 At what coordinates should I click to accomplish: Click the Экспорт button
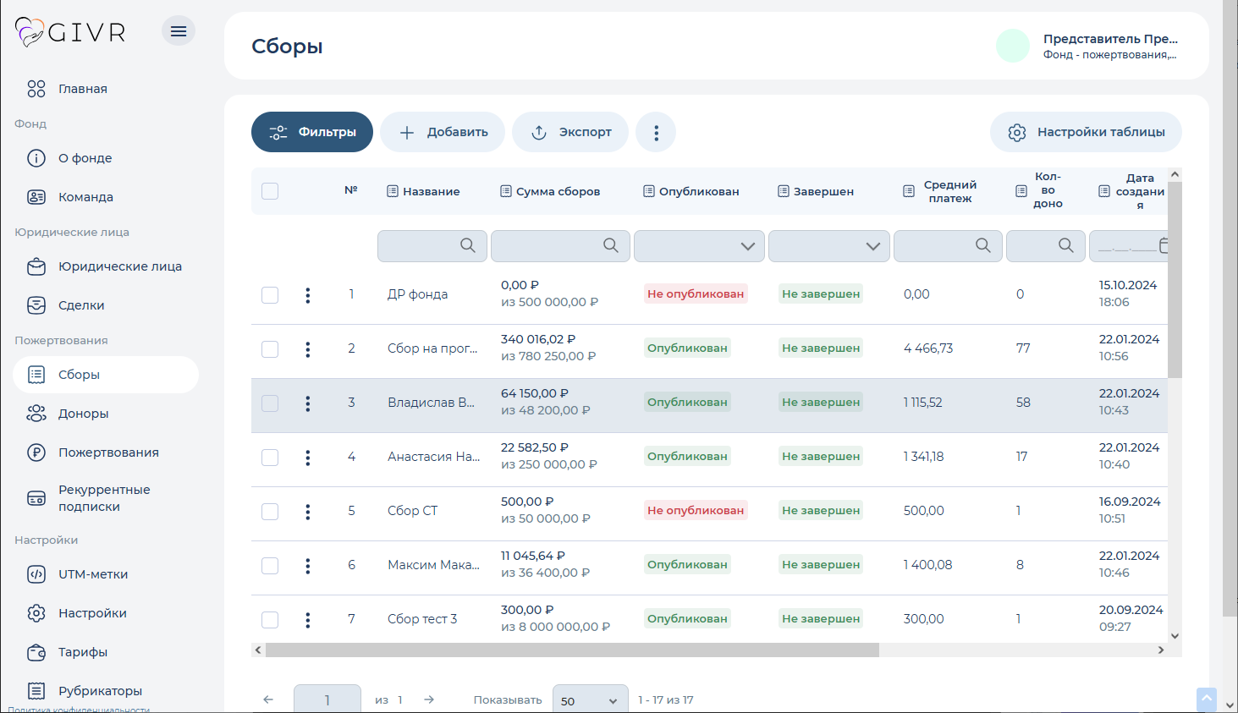pos(570,132)
